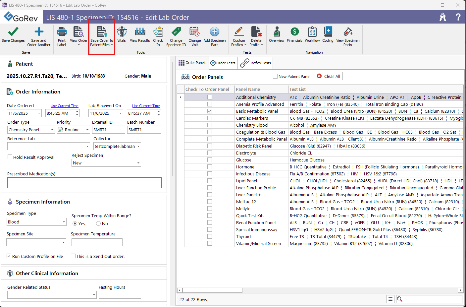Enable the Hold Result Approval checkbox
The image size is (466, 307).
click(10, 157)
